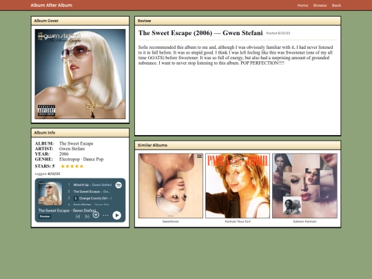Open the Forever Your Girl album cover
The height and width of the screenshot is (279, 372).
(x=238, y=186)
